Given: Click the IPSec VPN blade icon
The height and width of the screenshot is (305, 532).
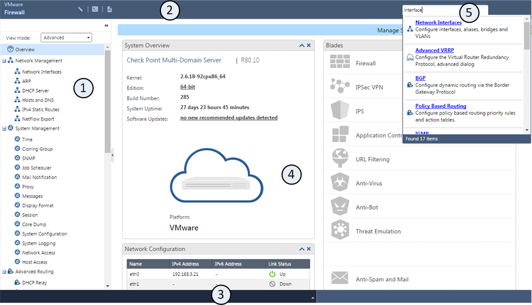Looking at the screenshot, I should 339,86.
